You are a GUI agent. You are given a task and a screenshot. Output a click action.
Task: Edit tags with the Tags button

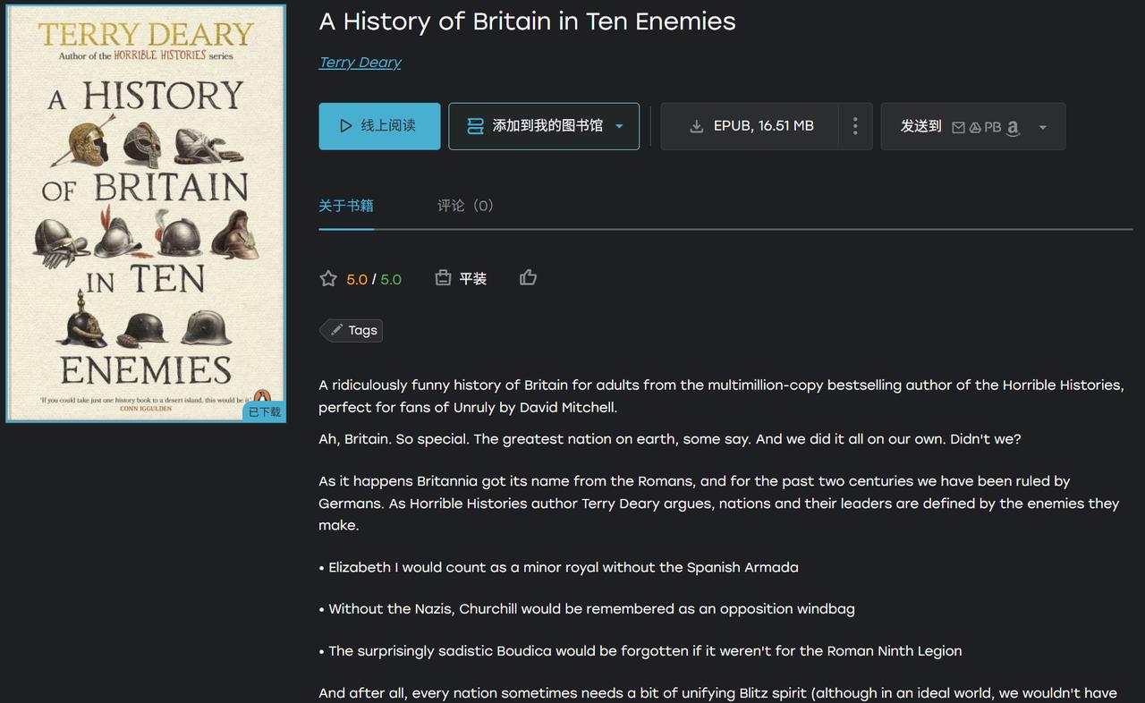[x=352, y=330]
